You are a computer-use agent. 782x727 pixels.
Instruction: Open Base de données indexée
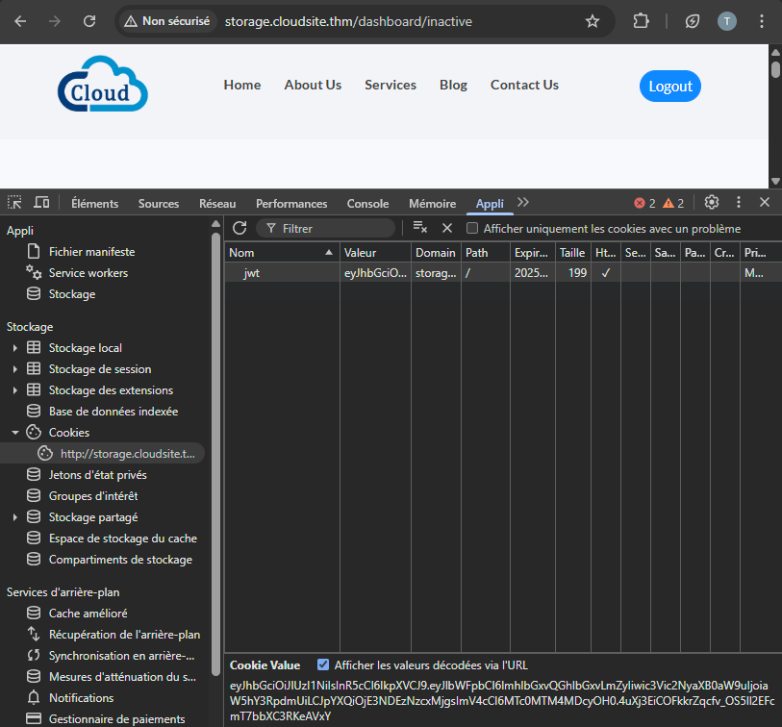(114, 412)
